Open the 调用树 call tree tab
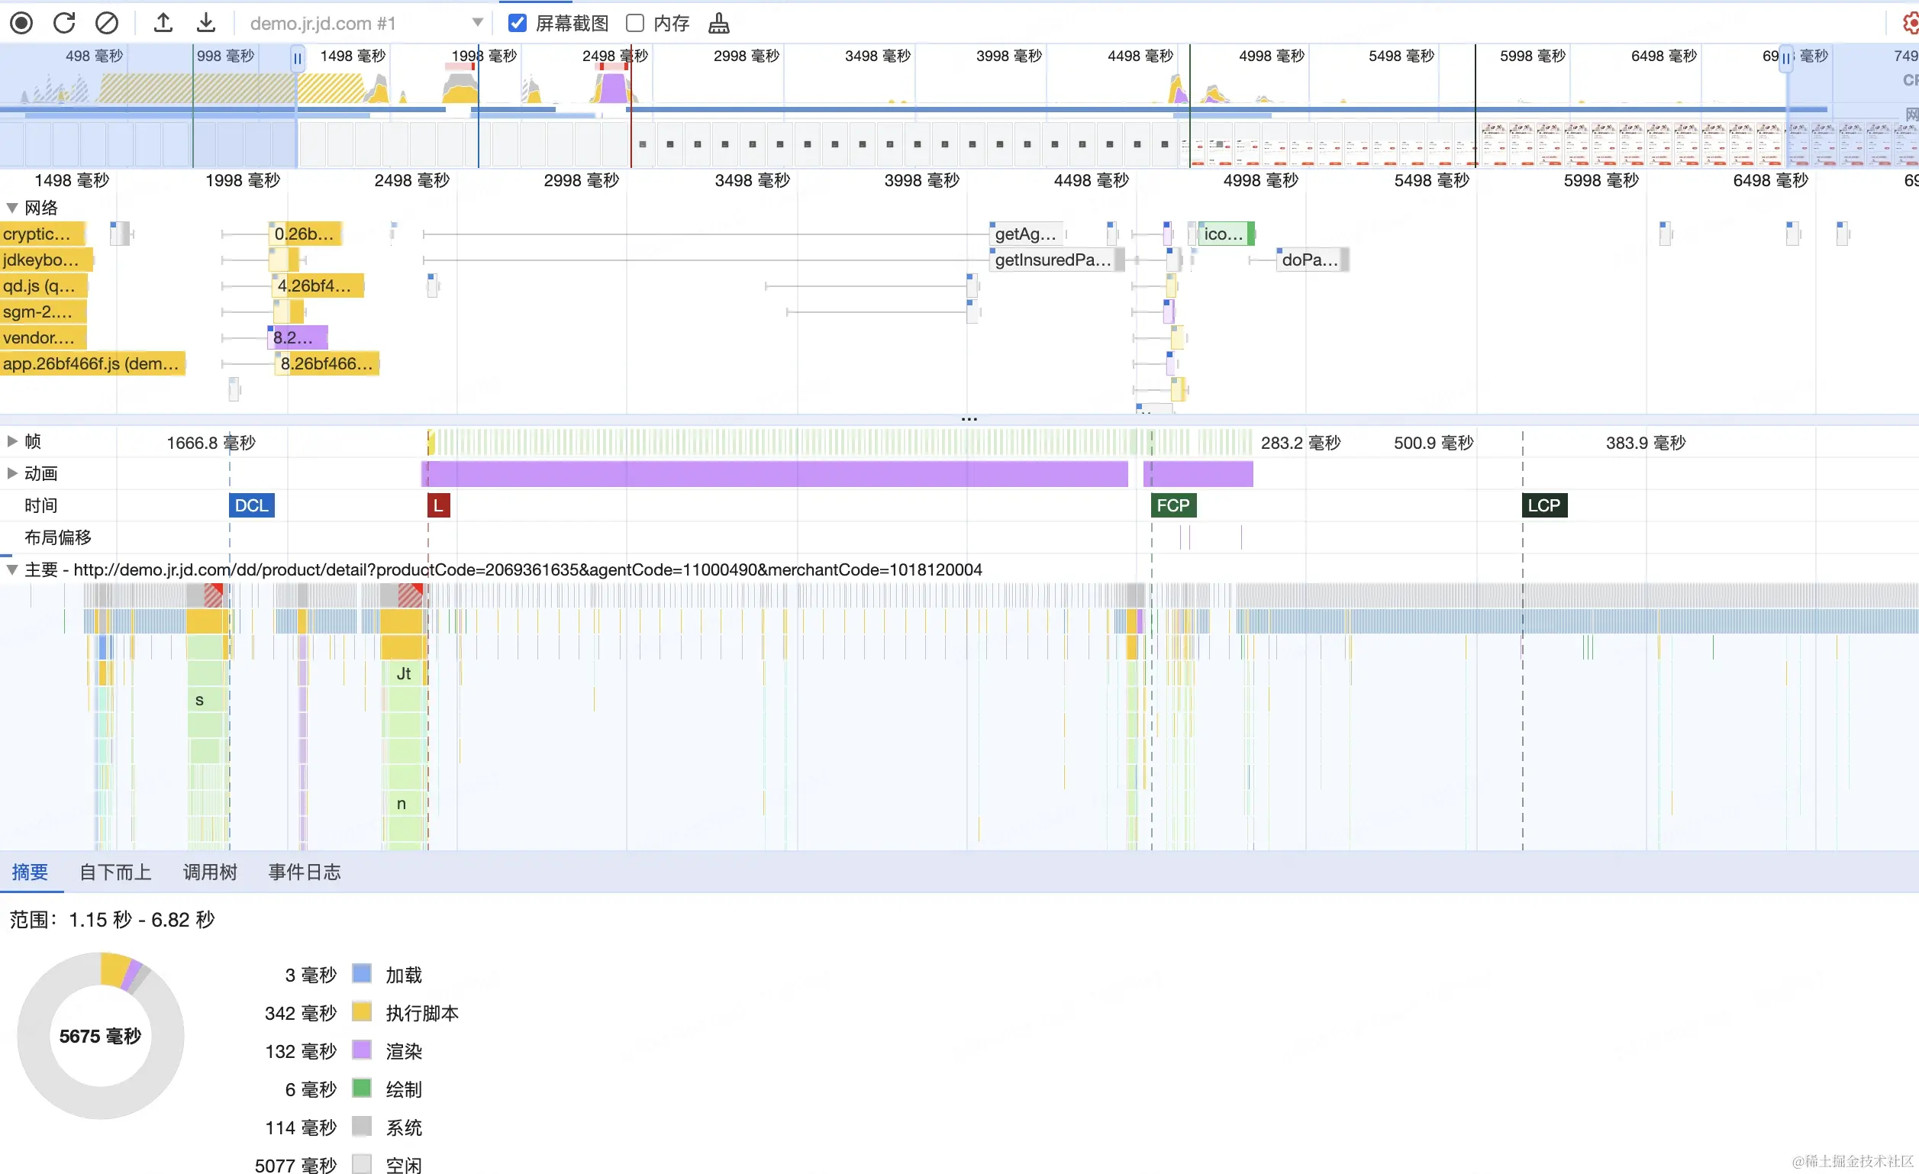 click(209, 872)
